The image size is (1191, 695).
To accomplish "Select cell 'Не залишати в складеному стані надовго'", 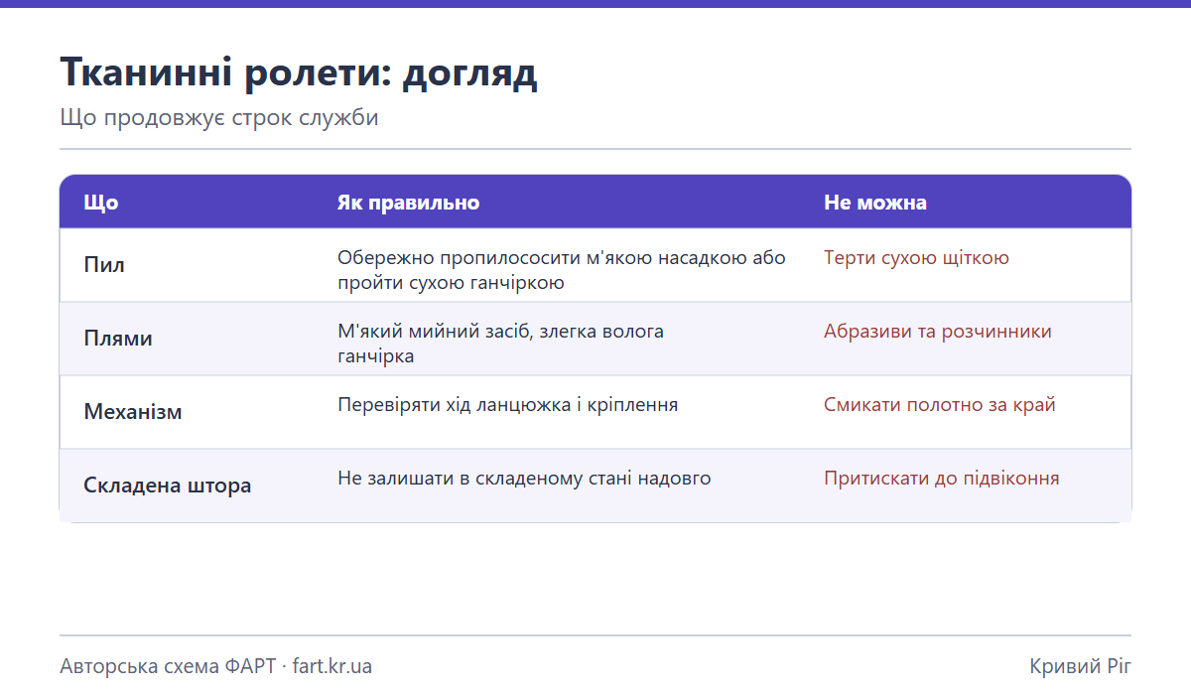I will tap(524, 479).
